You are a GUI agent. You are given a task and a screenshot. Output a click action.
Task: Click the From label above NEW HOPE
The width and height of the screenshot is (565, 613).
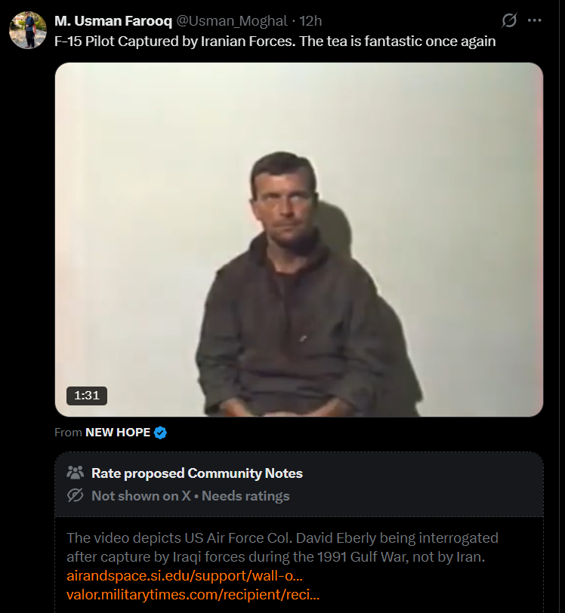click(68, 432)
